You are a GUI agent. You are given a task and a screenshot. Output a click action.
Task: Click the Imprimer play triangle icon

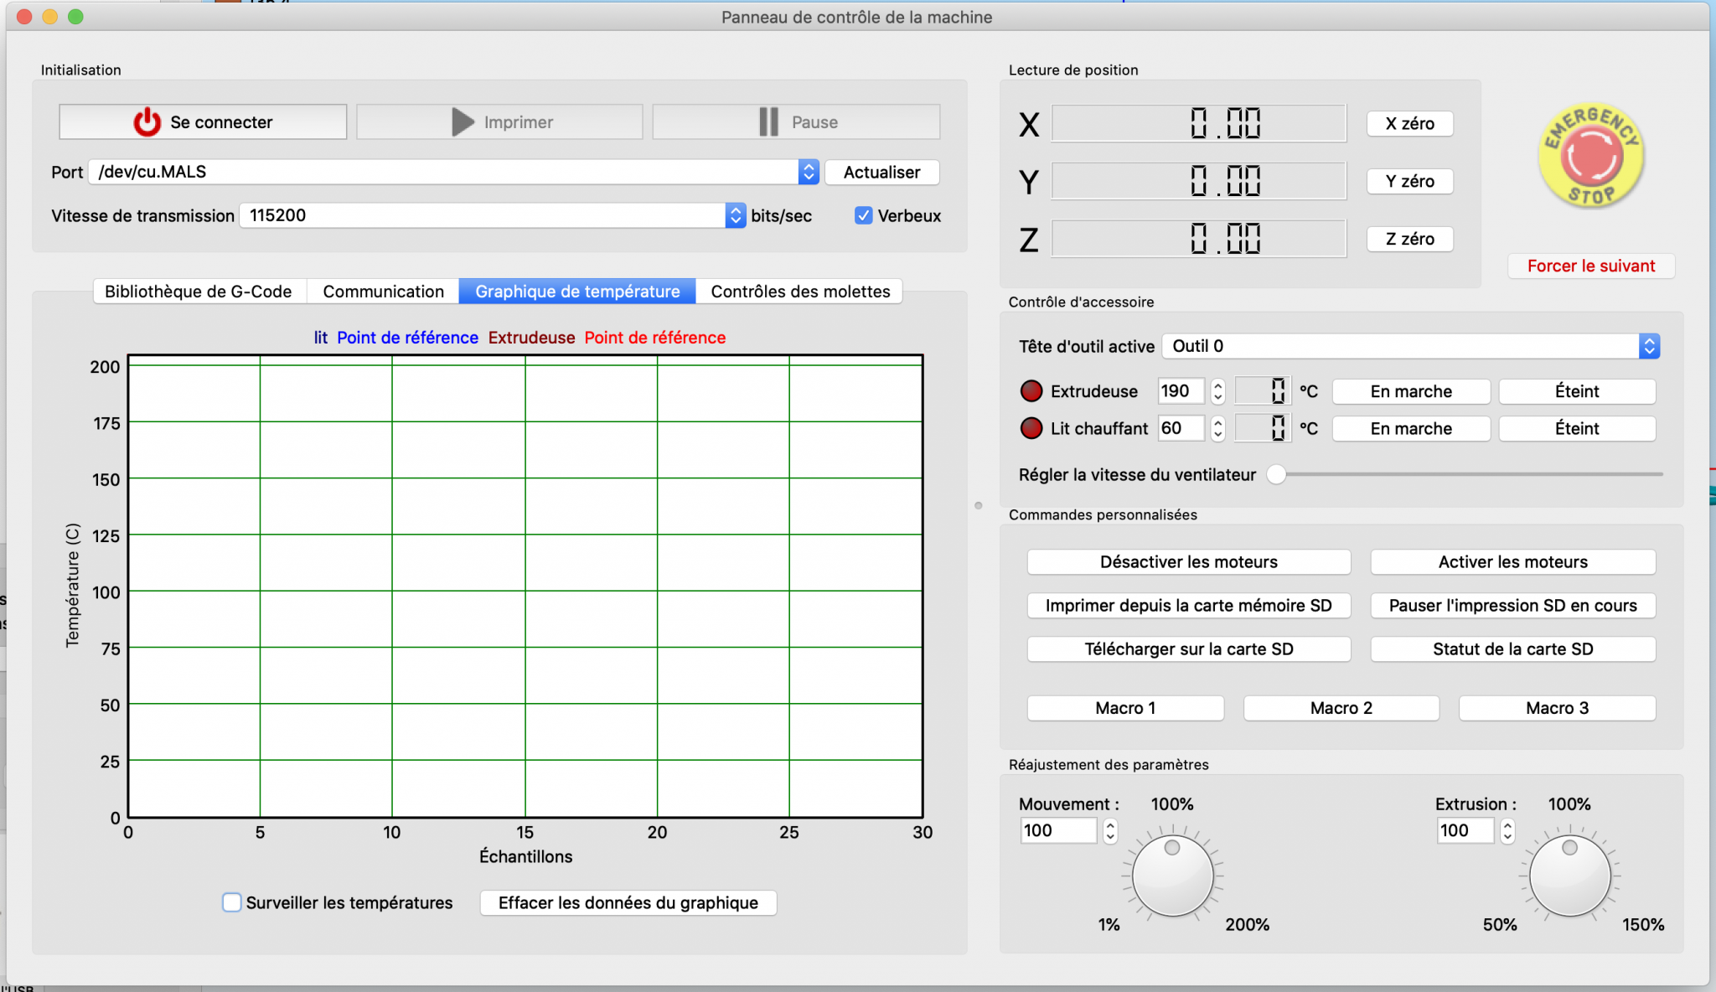(x=462, y=121)
